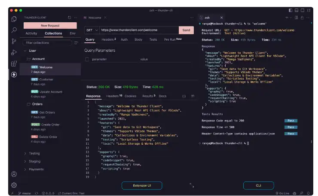The width and height of the screenshot is (318, 196).
Task: Open Thunder Client lightning bolt icon
Action: pyautogui.click(x=14, y=74)
